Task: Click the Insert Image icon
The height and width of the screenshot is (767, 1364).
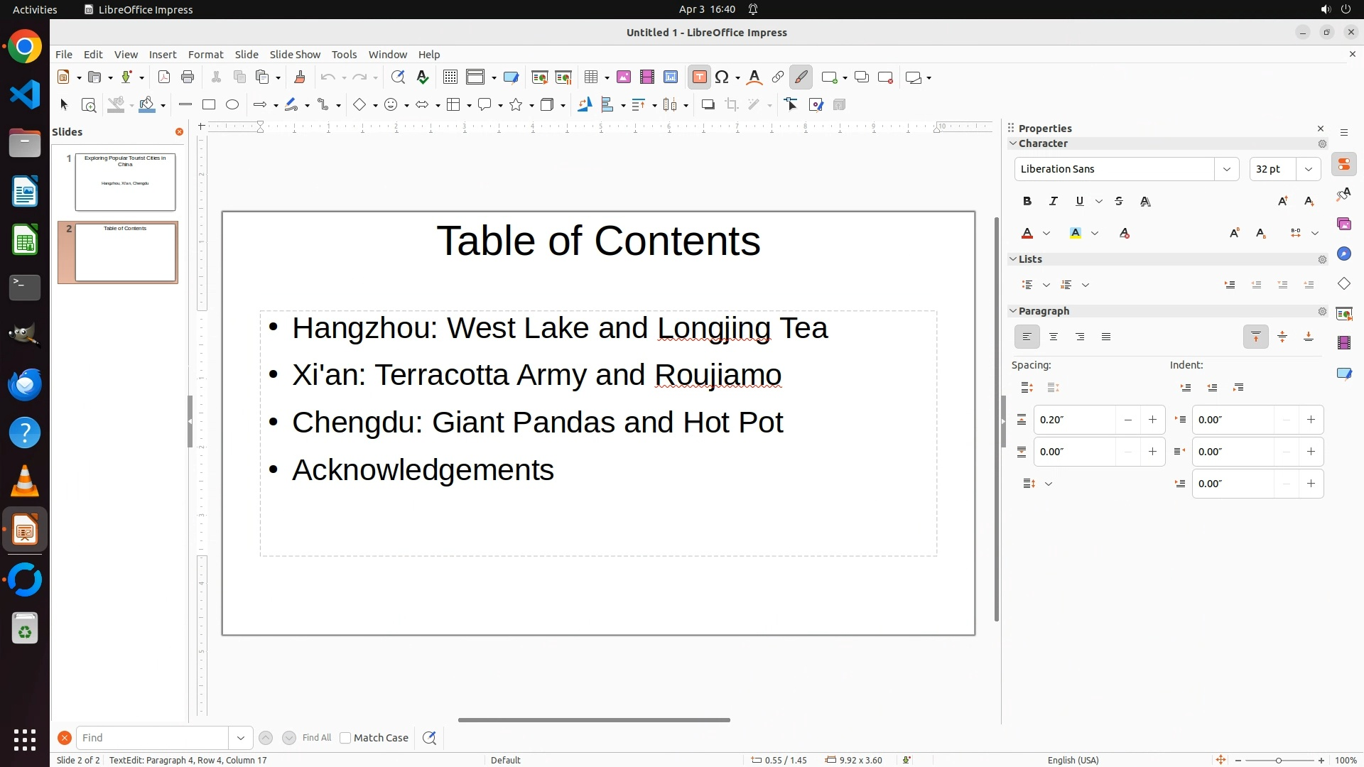Action: coord(624,77)
